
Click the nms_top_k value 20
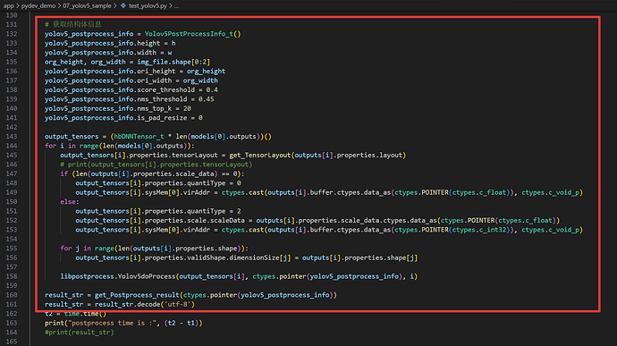[187, 108]
